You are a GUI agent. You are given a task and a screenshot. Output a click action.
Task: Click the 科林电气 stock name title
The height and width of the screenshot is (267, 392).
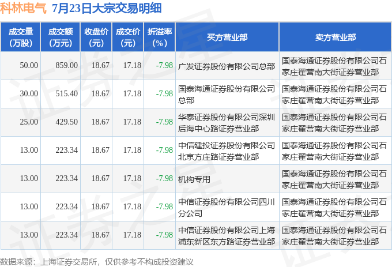coord(23,8)
